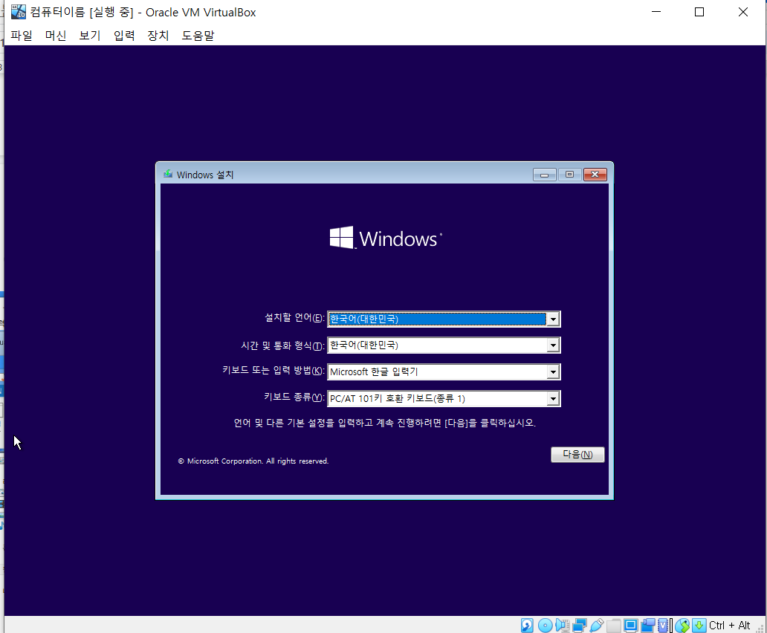Click the mouse integration status icon
This screenshot has height=633, width=767.
pos(682,625)
